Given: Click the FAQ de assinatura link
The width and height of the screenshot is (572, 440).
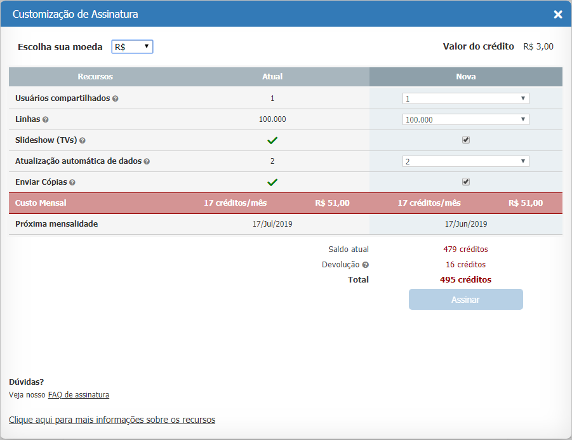Looking at the screenshot, I should pyautogui.click(x=78, y=394).
